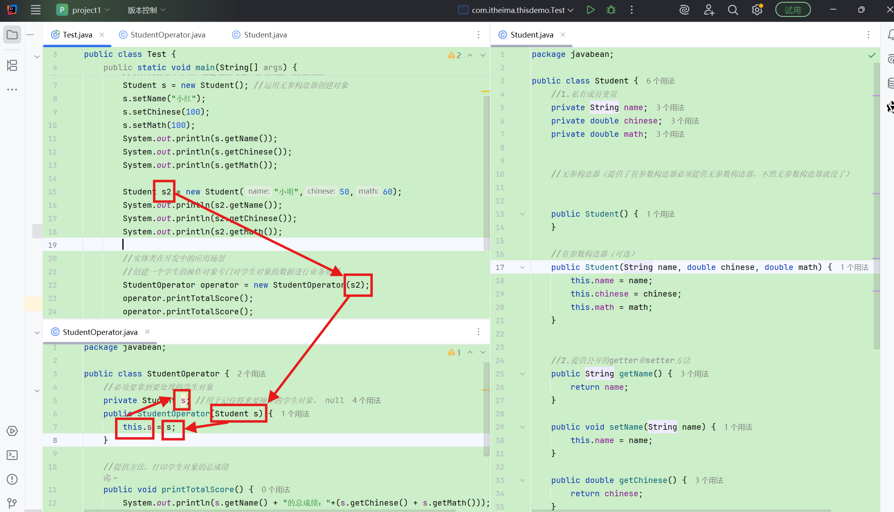
Task: Jump to next highlighted warning in Test.java
Action: coord(483,55)
